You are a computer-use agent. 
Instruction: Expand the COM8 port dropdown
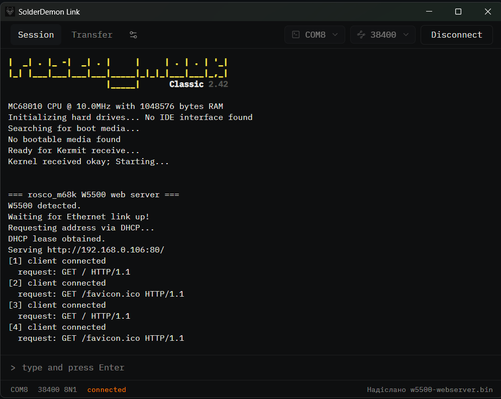coord(315,35)
